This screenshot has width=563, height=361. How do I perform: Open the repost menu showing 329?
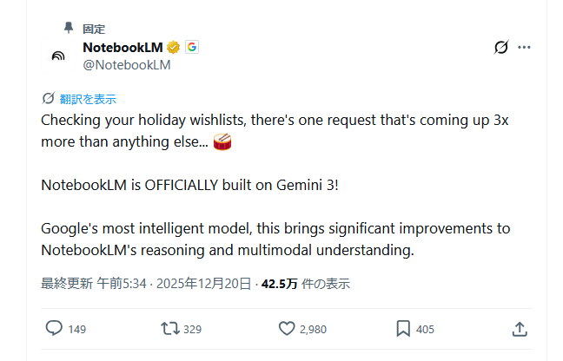pyautogui.click(x=170, y=329)
